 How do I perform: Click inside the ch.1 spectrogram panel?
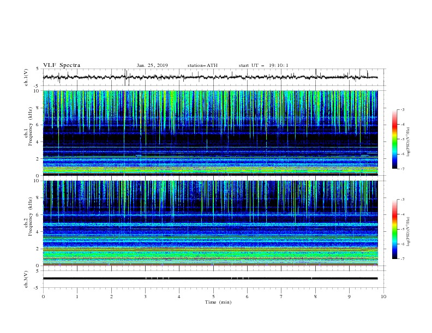[211, 133]
